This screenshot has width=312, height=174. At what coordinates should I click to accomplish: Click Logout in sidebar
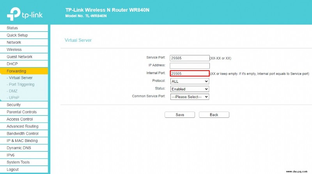click(x=24, y=169)
